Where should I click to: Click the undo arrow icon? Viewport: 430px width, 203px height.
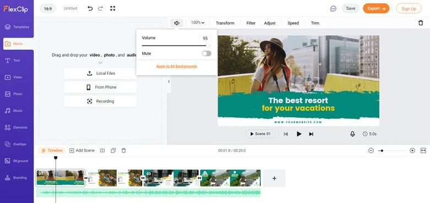coord(90,8)
